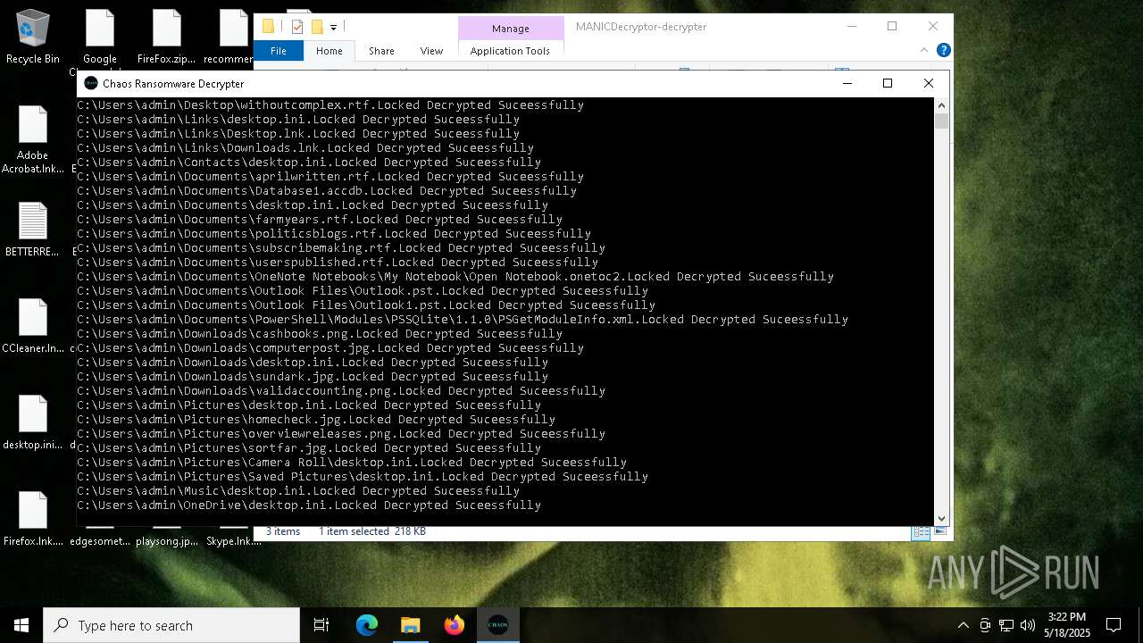Close the MANICDecryptor-decrypter Explorer window
The width and height of the screenshot is (1143, 643).
933,27
